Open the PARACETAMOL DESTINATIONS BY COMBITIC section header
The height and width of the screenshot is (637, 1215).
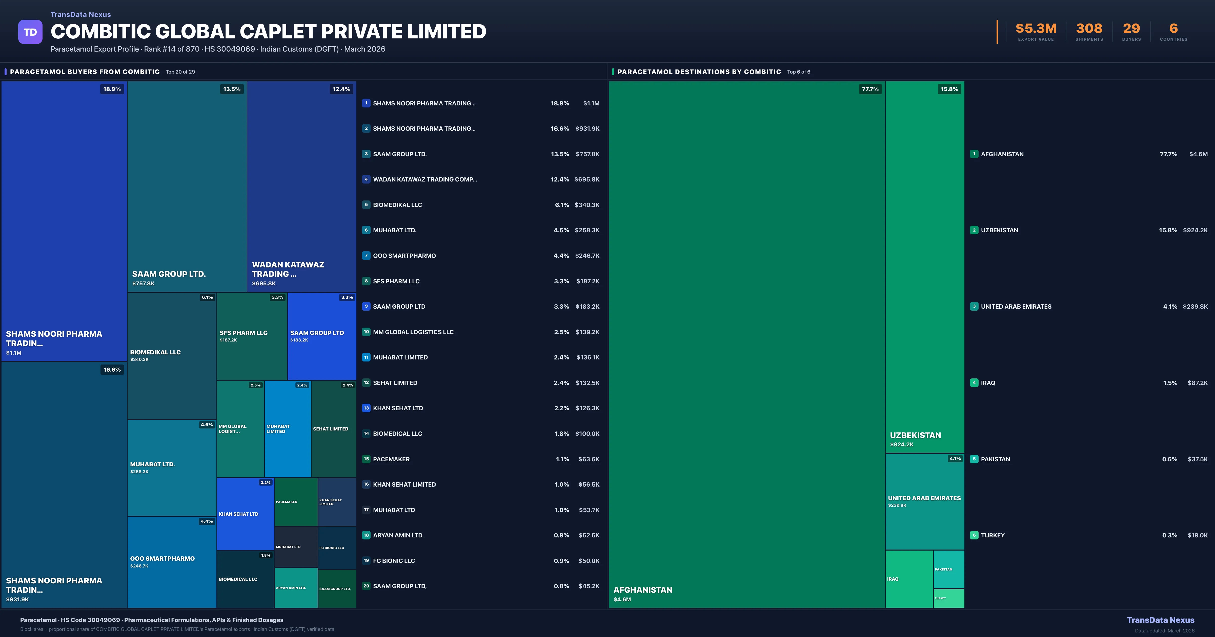pos(699,72)
